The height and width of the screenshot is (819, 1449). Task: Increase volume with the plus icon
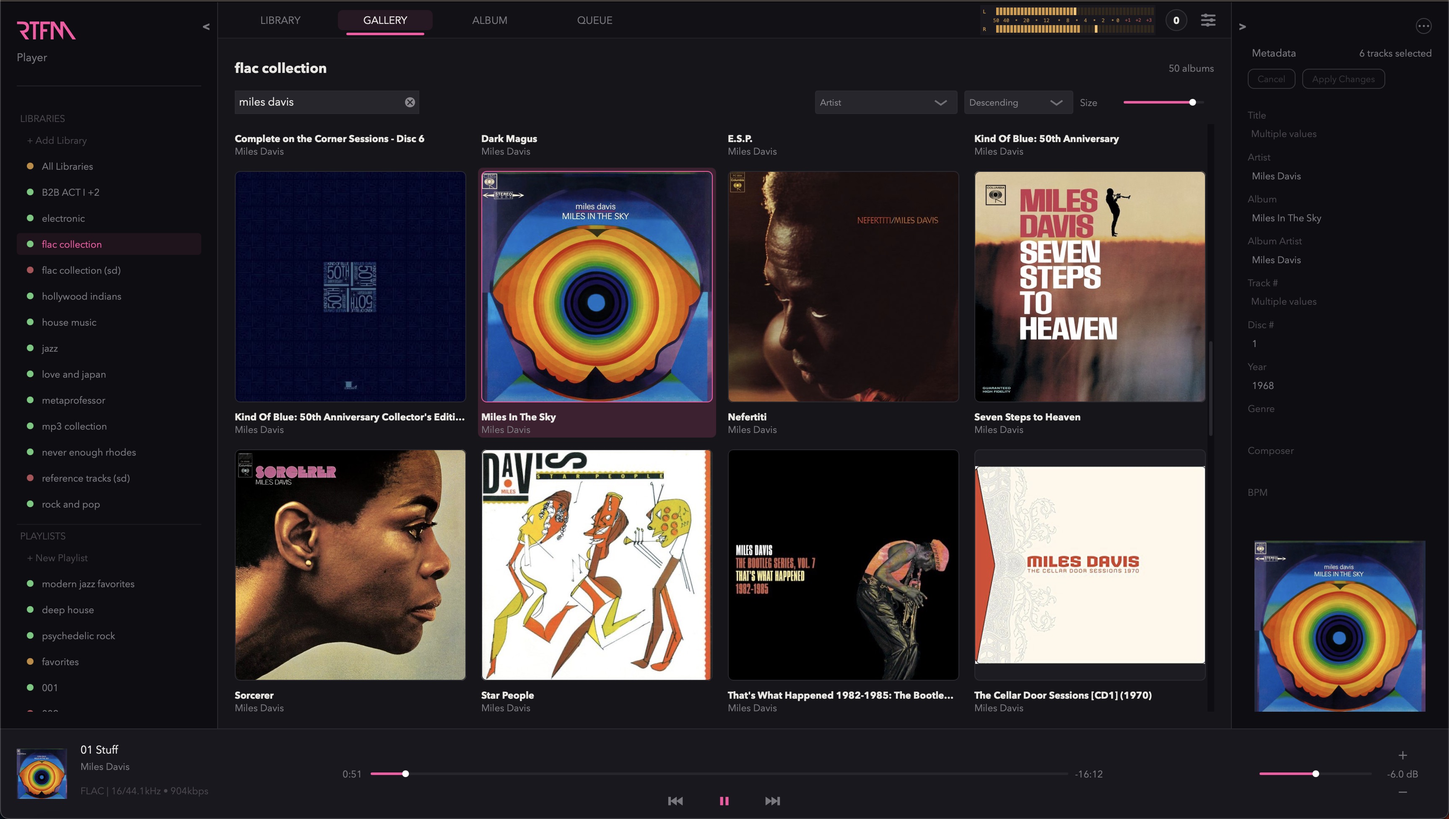pos(1403,755)
